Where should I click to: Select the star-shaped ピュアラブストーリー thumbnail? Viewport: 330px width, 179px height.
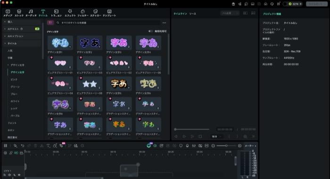point(90,84)
